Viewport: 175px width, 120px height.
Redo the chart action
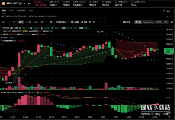pos(104,22)
